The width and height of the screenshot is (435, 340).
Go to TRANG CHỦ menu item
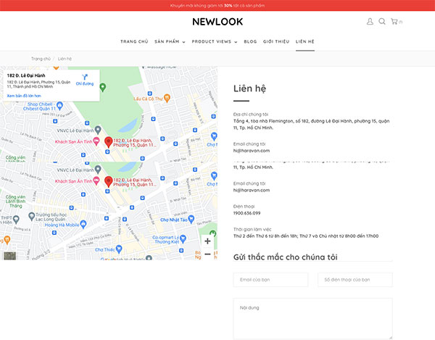134,41
